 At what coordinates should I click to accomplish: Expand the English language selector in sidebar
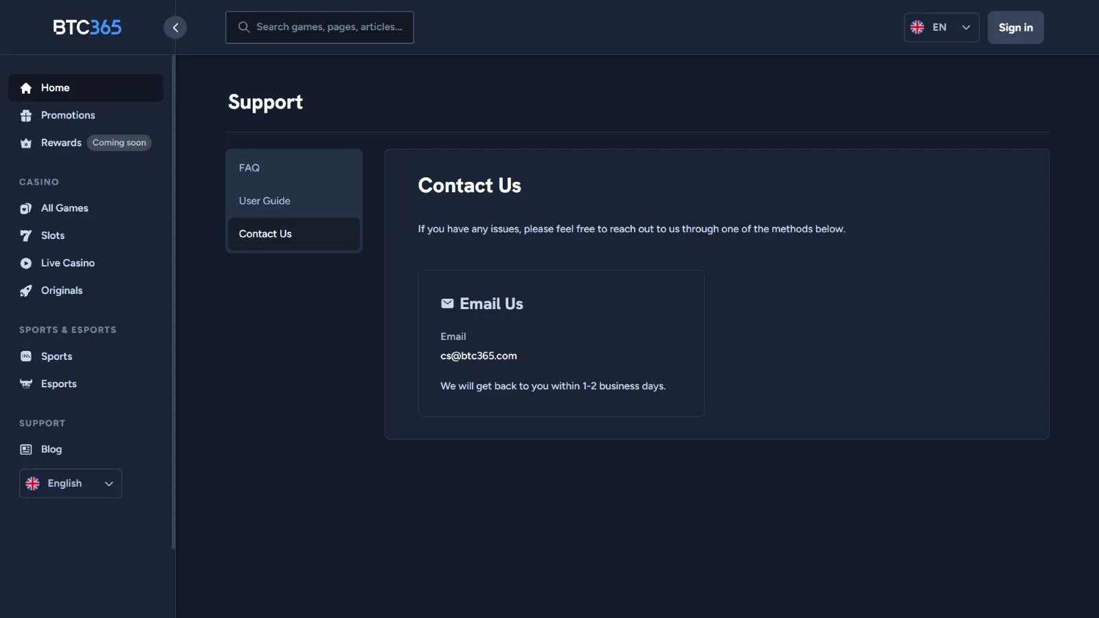coord(71,483)
